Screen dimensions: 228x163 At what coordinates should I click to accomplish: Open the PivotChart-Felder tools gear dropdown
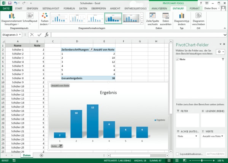click(220, 52)
